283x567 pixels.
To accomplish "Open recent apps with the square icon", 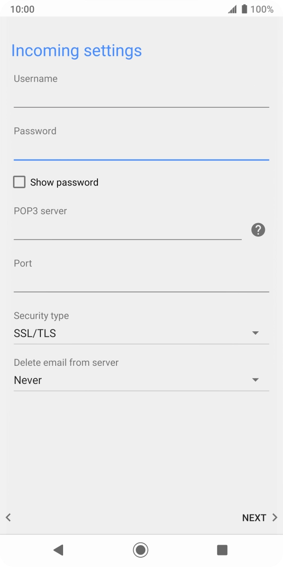I will click(x=222, y=550).
